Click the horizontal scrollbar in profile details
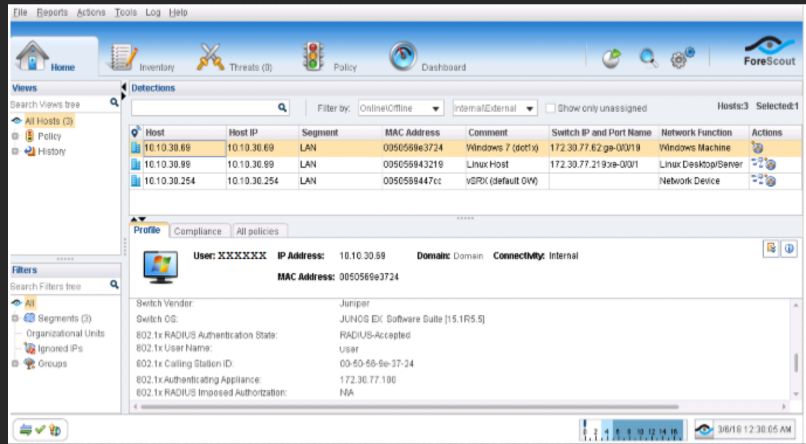 409,406
